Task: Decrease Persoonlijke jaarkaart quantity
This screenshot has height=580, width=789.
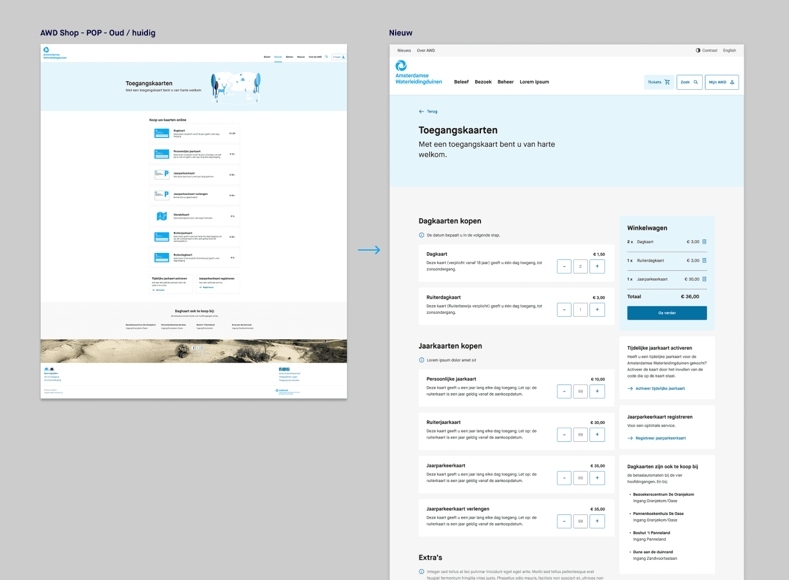Action: click(x=564, y=391)
